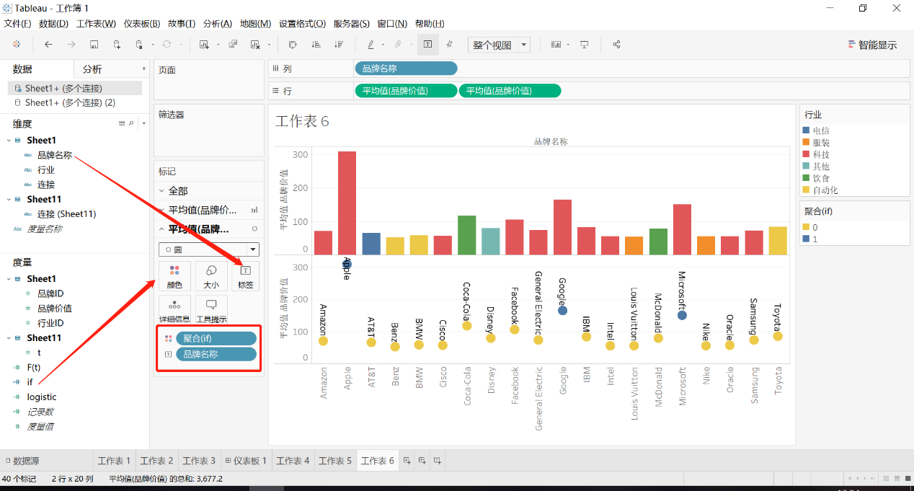This screenshot has width=914, height=491.
Task: Click the fix axes pin icon
Action: [x=449, y=45]
